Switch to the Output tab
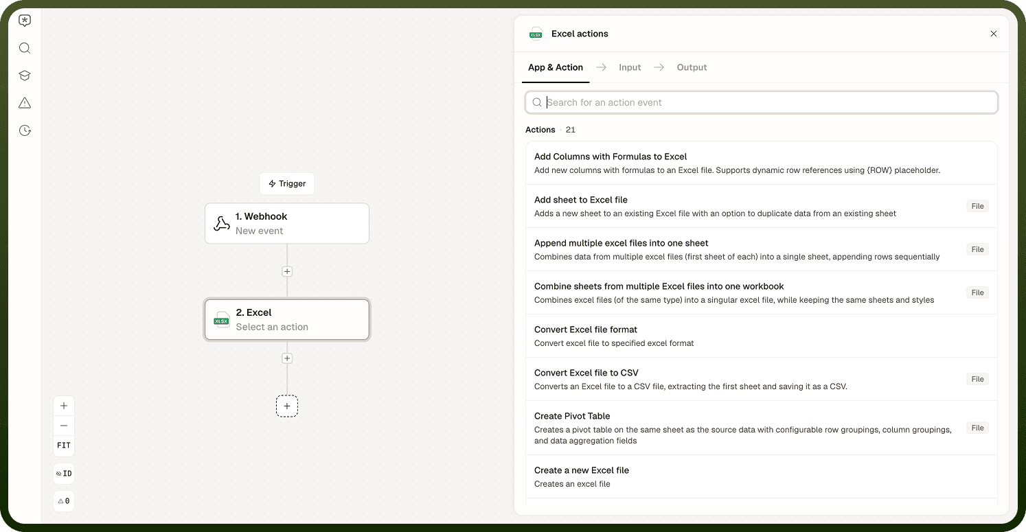The width and height of the screenshot is (1026, 532). (692, 67)
